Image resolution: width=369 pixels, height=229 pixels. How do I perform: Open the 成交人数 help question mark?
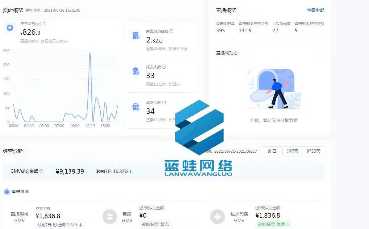coord(164,67)
